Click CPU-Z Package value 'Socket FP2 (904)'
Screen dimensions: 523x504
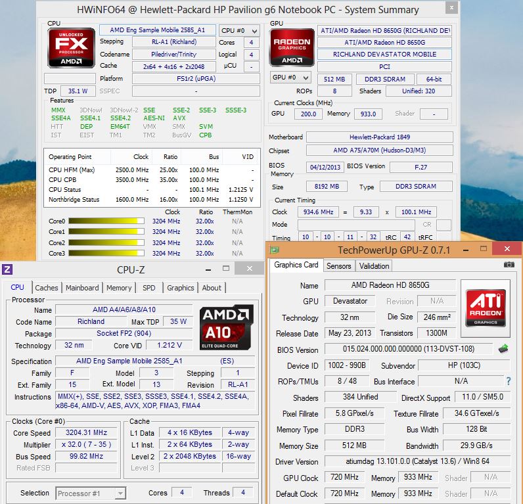coord(124,333)
